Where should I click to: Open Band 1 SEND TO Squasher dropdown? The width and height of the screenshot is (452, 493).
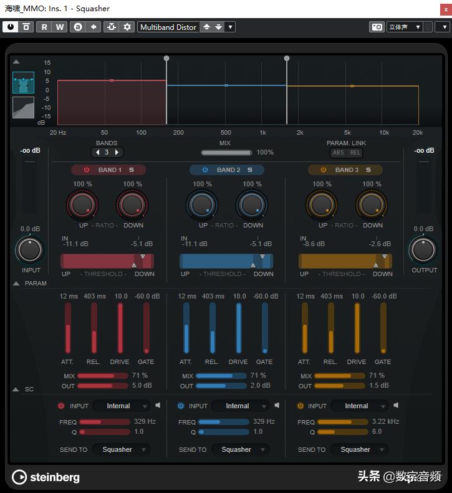(122, 449)
